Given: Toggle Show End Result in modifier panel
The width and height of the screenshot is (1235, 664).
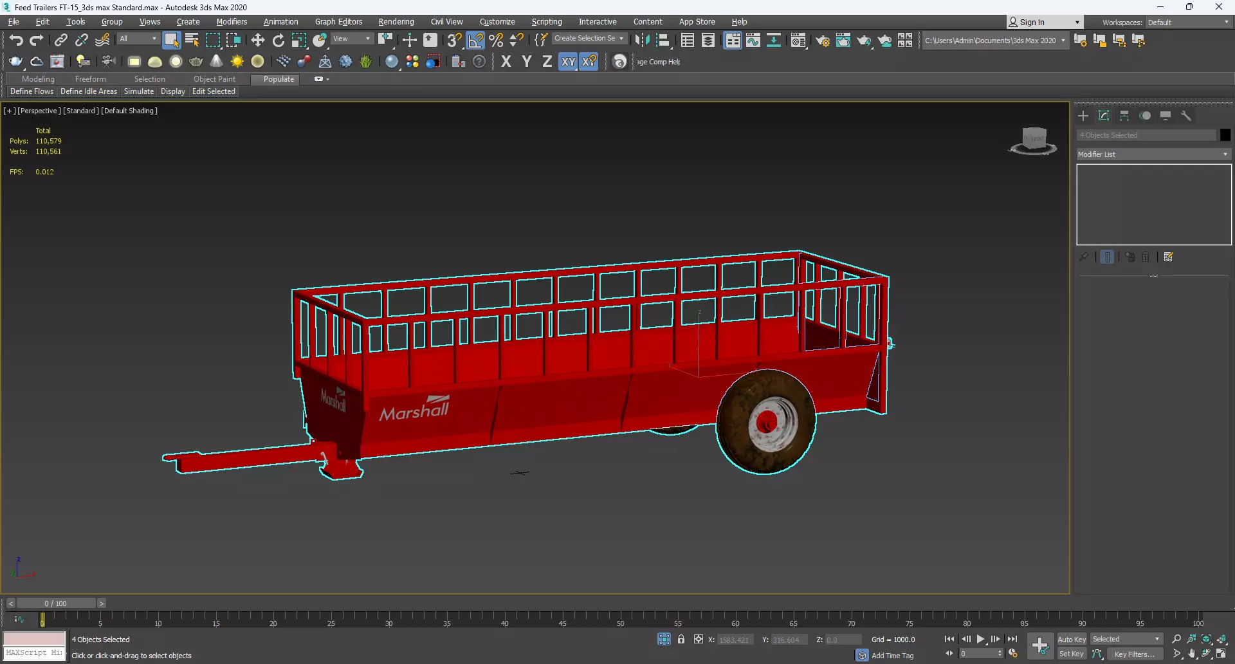Looking at the screenshot, I should click(1107, 257).
